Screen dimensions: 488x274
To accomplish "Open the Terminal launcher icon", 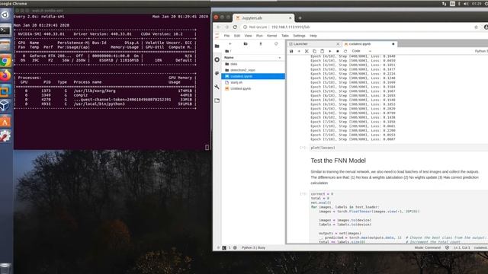I will pos(5,30).
